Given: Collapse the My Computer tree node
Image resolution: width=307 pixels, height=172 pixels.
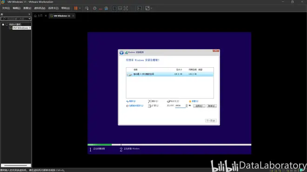Looking at the screenshot, I should (x=3, y=25).
